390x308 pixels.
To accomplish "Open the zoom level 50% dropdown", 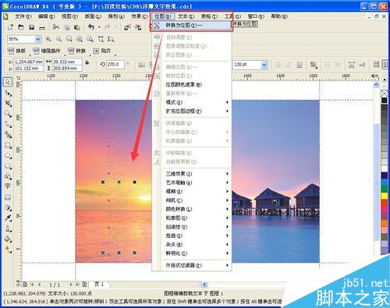I will [x=38, y=39].
